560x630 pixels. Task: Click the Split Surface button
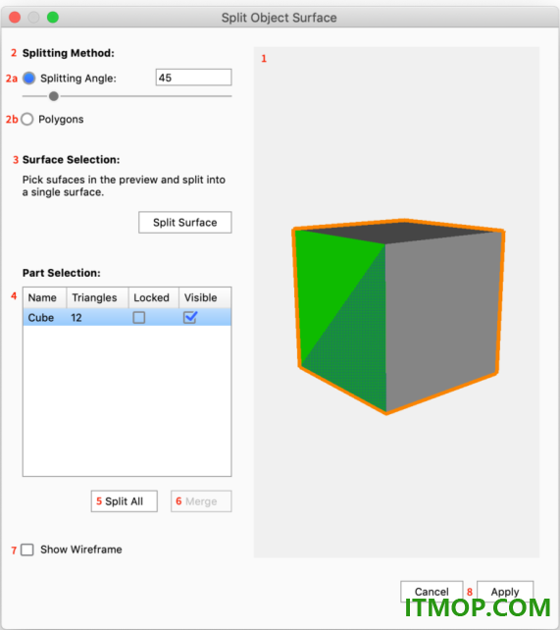[x=185, y=222]
